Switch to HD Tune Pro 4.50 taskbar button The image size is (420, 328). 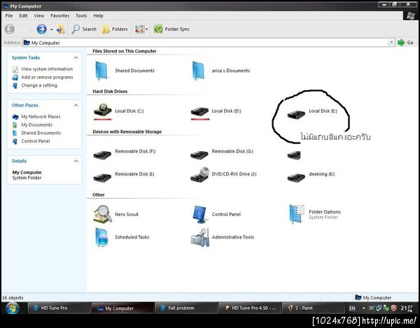pos(250,308)
